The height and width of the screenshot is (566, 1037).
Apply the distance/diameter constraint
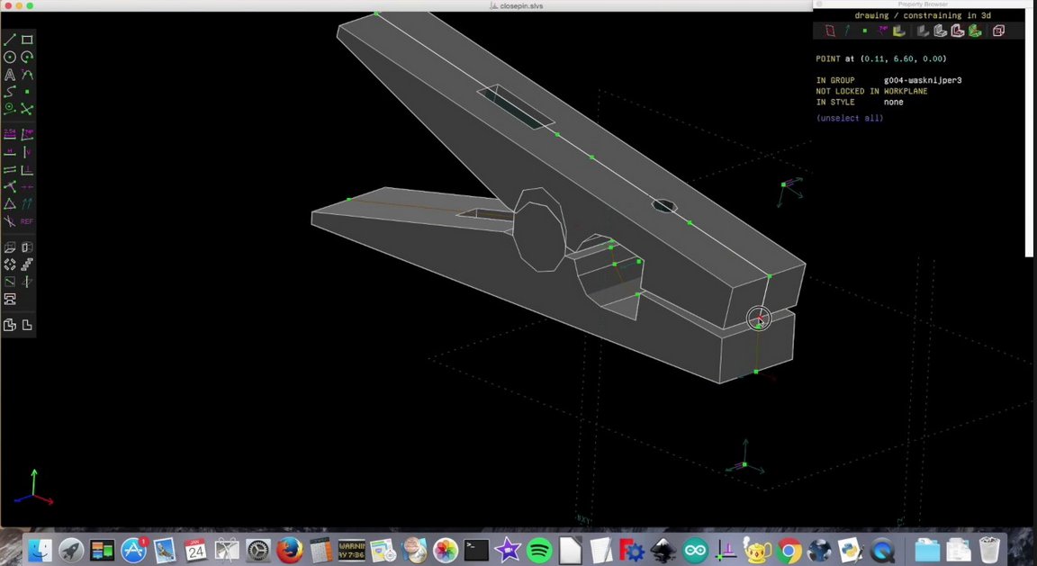[x=10, y=133]
